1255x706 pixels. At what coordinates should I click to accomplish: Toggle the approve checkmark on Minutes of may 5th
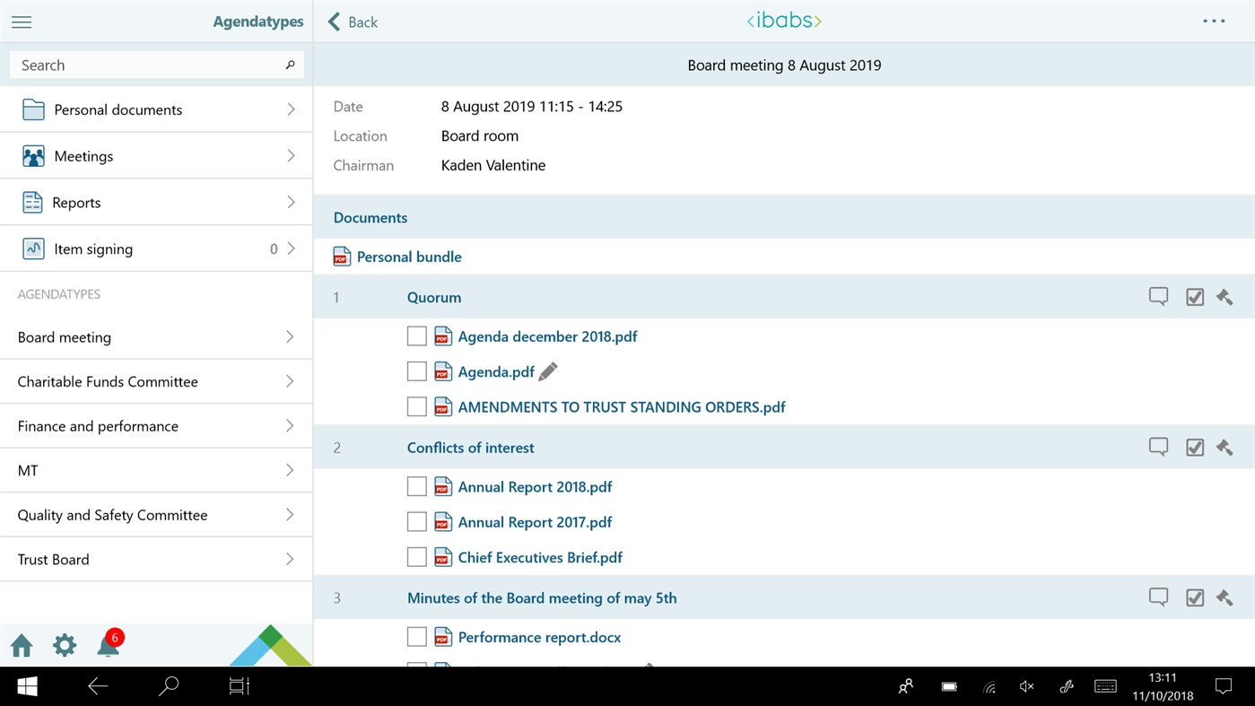(1194, 597)
